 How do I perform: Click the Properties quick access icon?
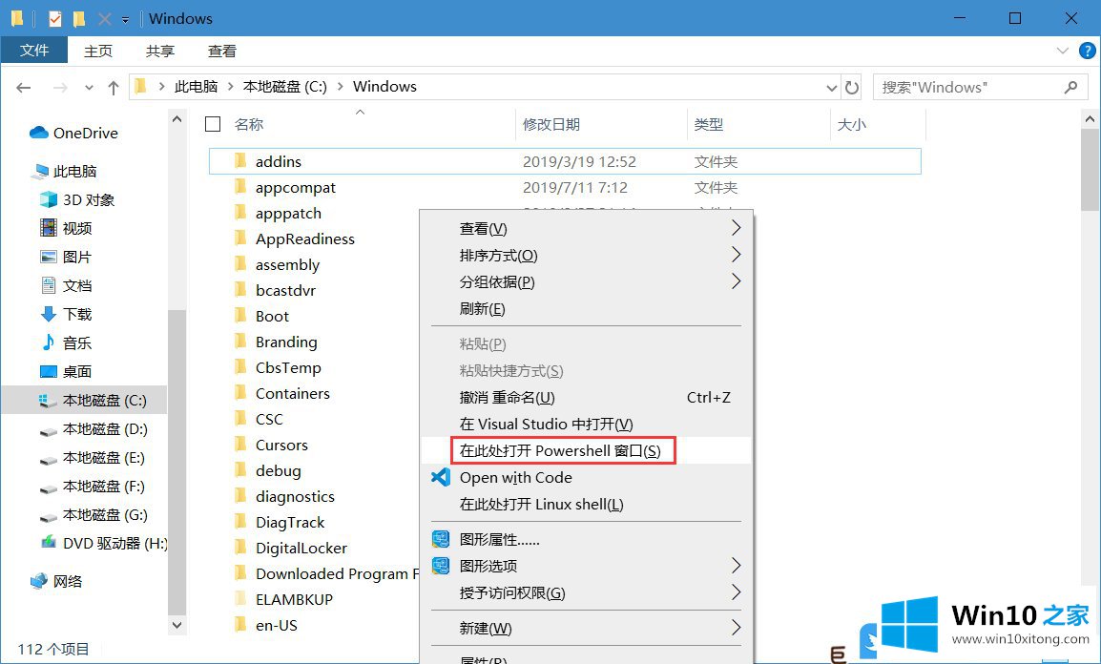pyautogui.click(x=54, y=18)
